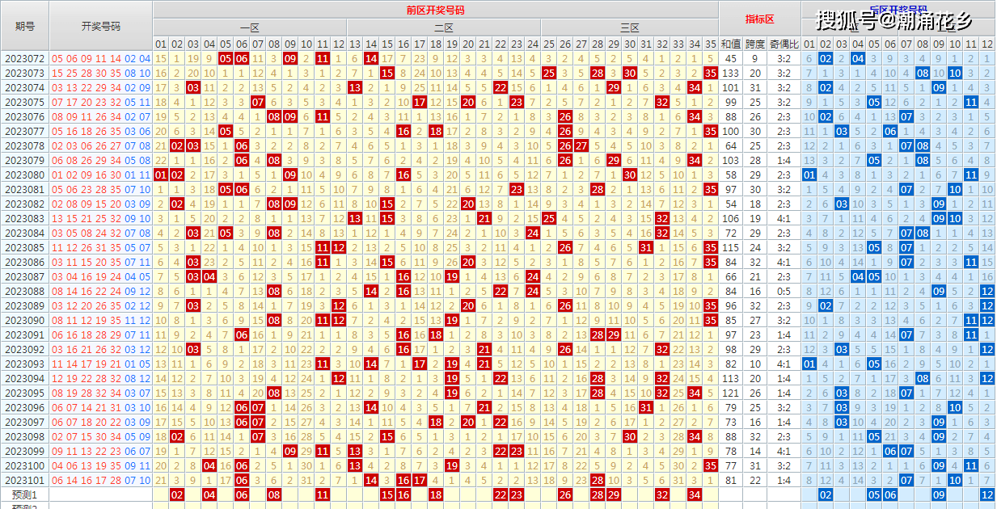Click sum value 121 in row 2023095
The width and height of the screenshot is (997, 509).
click(731, 393)
